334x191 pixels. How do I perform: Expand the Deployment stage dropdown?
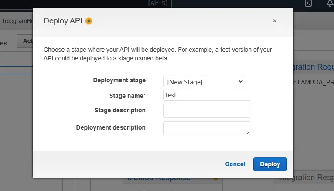coord(203,81)
